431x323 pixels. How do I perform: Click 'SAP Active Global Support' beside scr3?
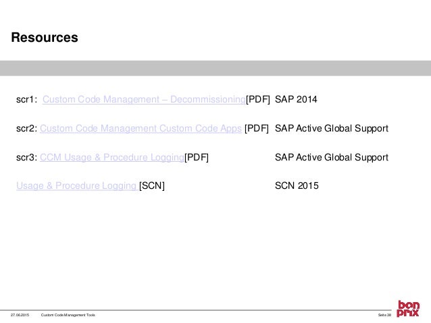pyautogui.click(x=332, y=158)
